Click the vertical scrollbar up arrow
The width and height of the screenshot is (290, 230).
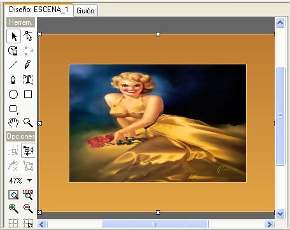[x=280, y=23]
